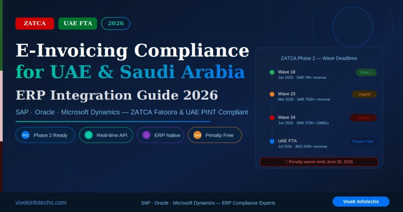
Task: Click the blue UAE FTA timeline dot
Action: pos(272,141)
